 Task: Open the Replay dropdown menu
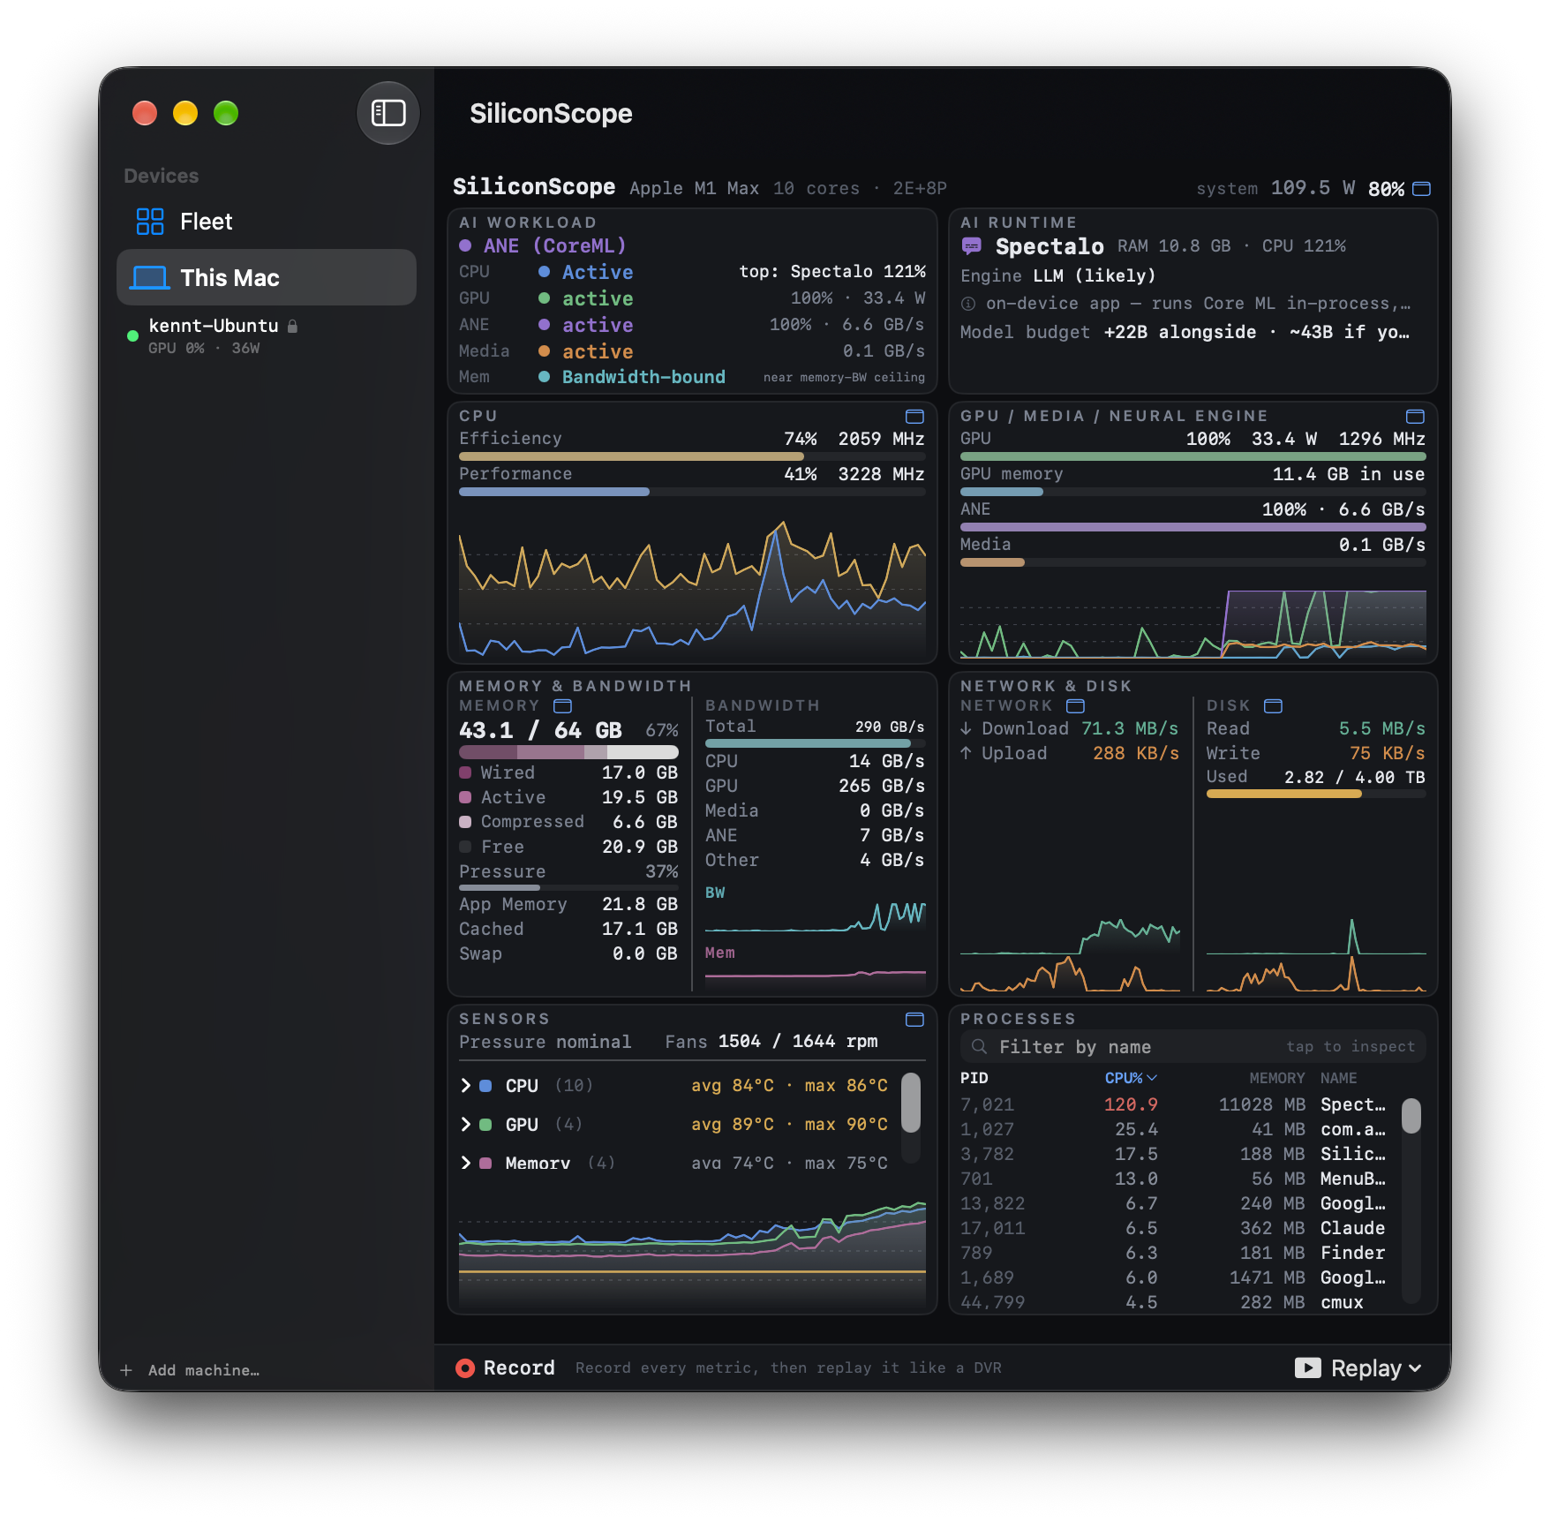click(x=1359, y=1368)
